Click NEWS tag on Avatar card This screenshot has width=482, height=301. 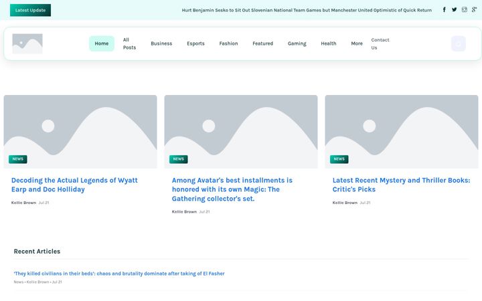178,159
